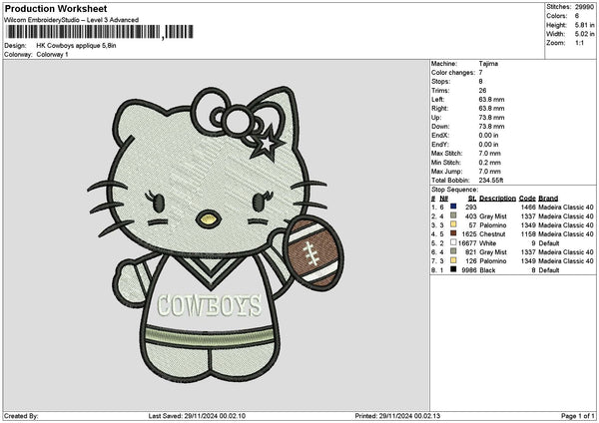
Task: Click the 'Left:' measurement label
Action: click(438, 100)
